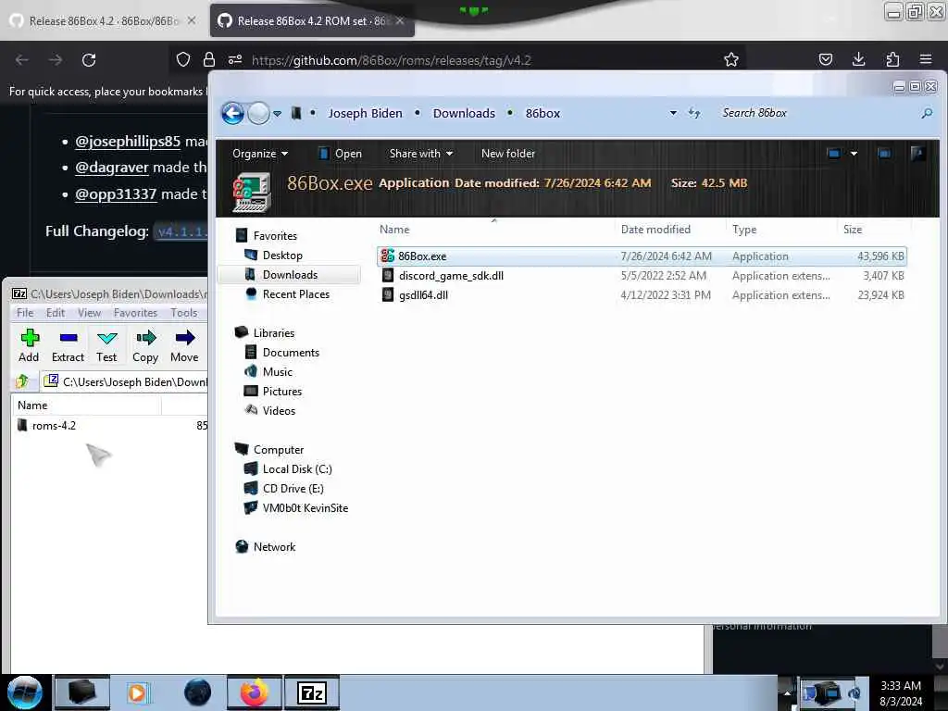948x711 pixels.
Task: Select the gsdll64.dll file
Action: 642,295
